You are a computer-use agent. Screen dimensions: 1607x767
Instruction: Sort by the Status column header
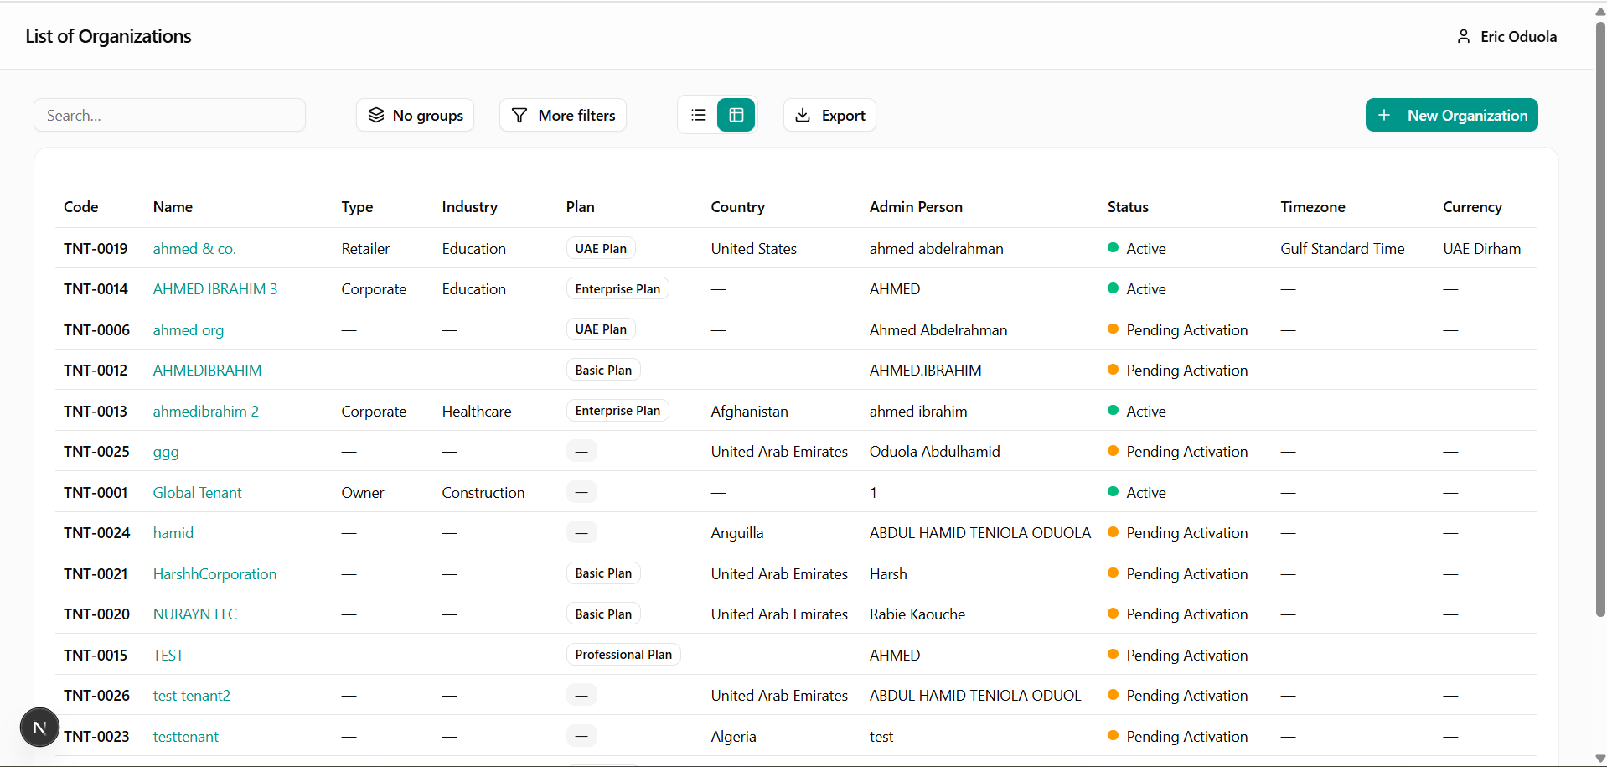coord(1128,207)
